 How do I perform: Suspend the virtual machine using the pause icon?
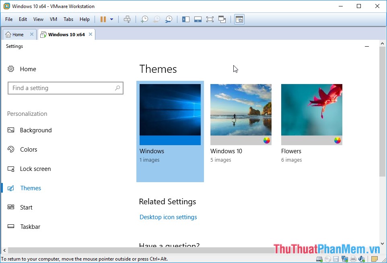pos(103,19)
